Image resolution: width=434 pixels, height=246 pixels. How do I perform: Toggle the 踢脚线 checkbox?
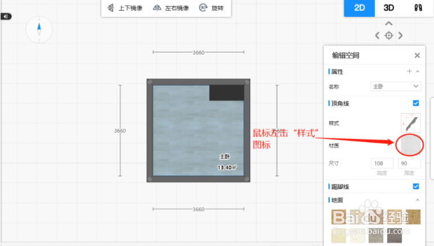(x=416, y=186)
